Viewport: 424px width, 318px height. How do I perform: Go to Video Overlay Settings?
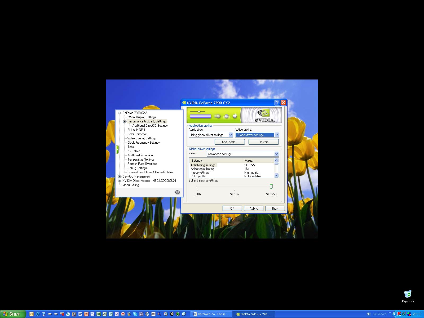click(x=142, y=138)
